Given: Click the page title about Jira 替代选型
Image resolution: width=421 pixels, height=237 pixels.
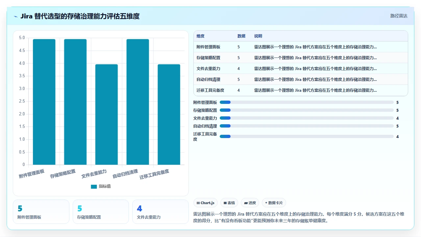Looking at the screenshot, I should point(80,16).
